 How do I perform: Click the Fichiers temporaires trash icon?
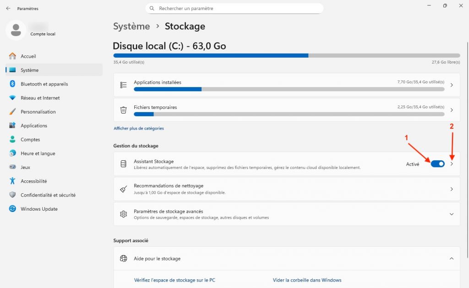point(123,110)
